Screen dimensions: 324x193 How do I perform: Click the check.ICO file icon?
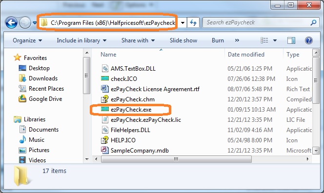click(x=105, y=78)
